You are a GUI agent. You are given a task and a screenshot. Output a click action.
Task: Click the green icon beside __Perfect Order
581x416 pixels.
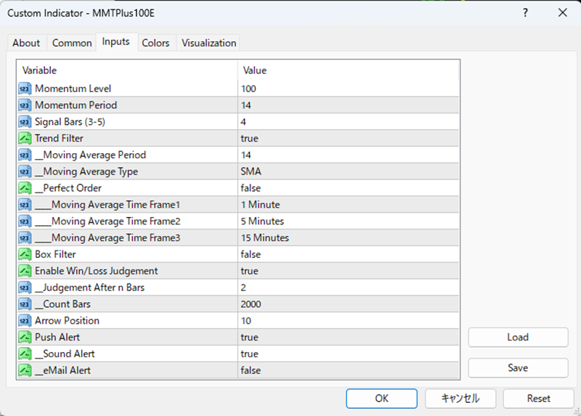(25, 188)
